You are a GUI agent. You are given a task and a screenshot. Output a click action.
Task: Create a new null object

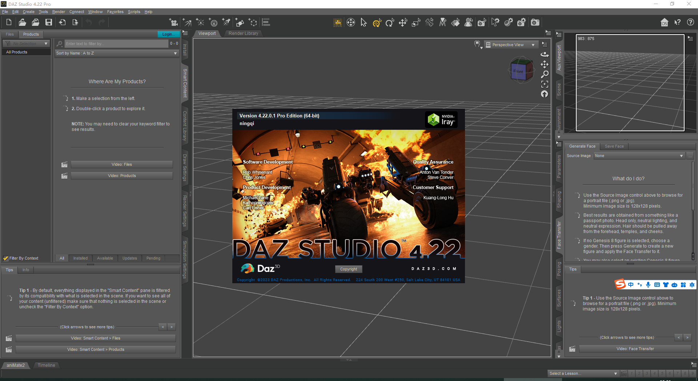253,23
